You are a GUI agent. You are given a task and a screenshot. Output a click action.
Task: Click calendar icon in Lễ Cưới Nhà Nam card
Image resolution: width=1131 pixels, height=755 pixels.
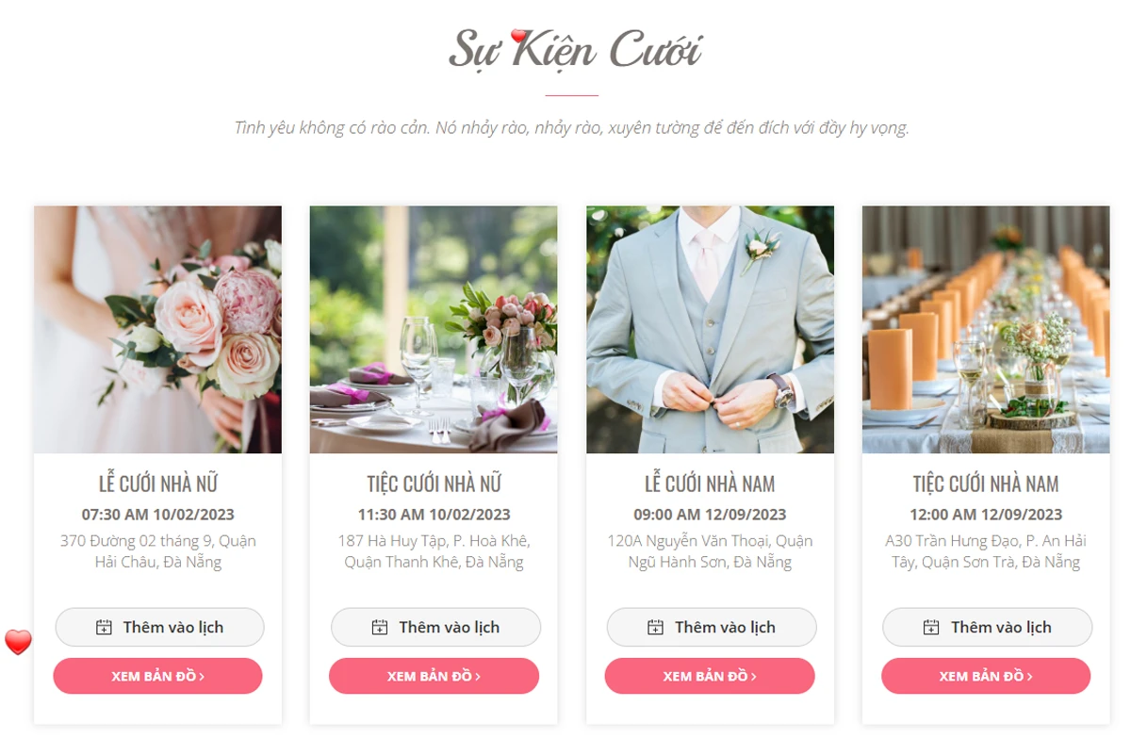point(656,628)
